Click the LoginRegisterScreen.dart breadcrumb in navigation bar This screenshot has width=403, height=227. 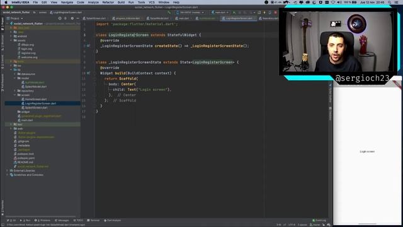click(x=65, y=13)
